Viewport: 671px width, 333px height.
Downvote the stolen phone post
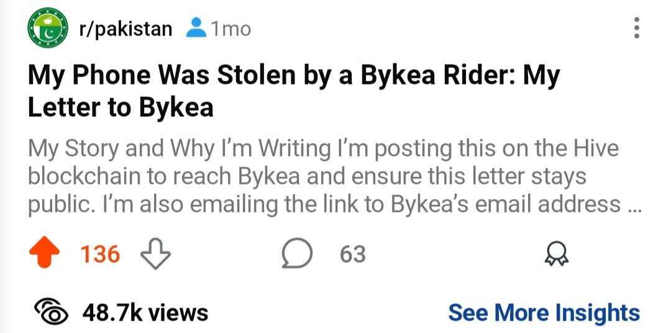tap(155, 254)
